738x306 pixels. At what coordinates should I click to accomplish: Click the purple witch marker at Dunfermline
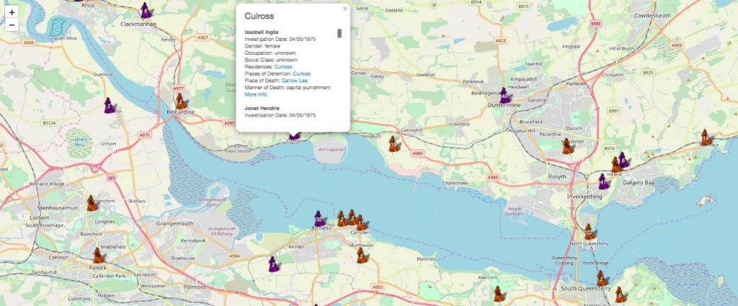pyautogui.click(x=504, y=96)
